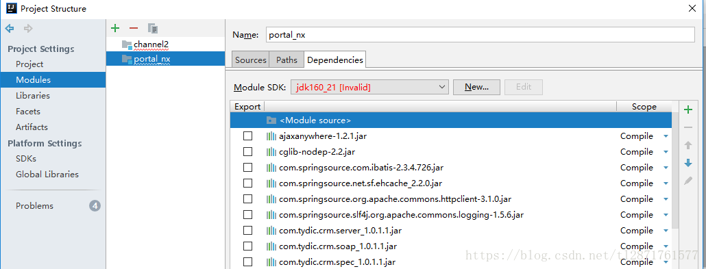The height and width of the screenshot is (269, 706).
Task: Click the forward navigation arrow
Action: tap(28, 29)
